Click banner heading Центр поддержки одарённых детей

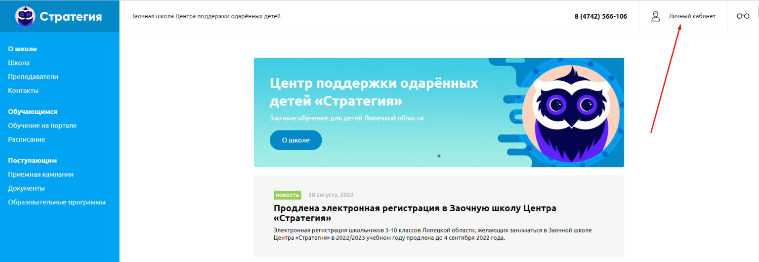point(374,92)
